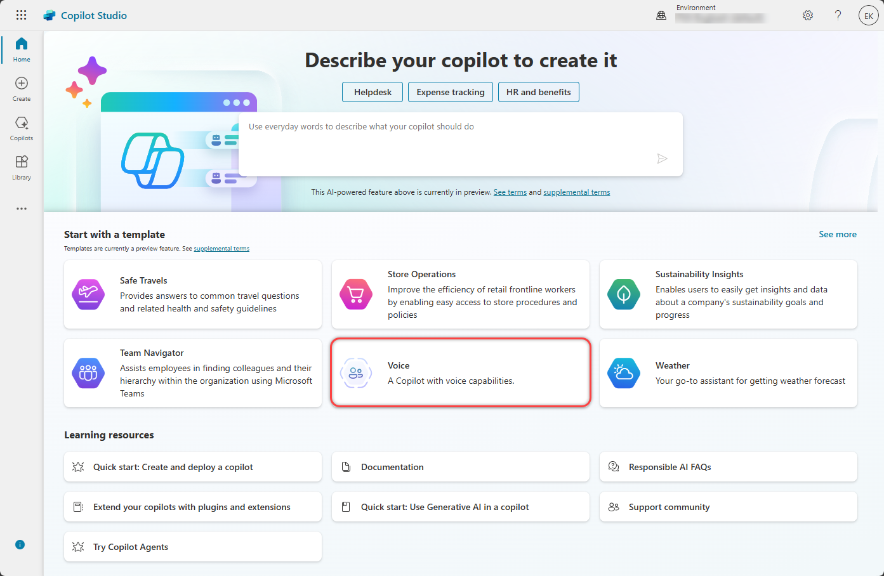Open the EK account avatar
884x576 pixels.
click(x=868, y=15)
